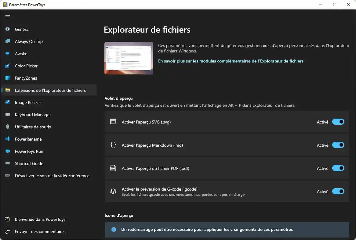The image size is (356, 240).
Task: Click the G-code layers icon
Action: (x=113, y=191)
